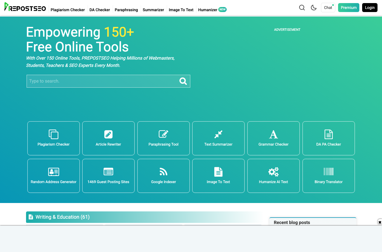Click the Article Rewriter pencil icon

click(x=108, y=134)
